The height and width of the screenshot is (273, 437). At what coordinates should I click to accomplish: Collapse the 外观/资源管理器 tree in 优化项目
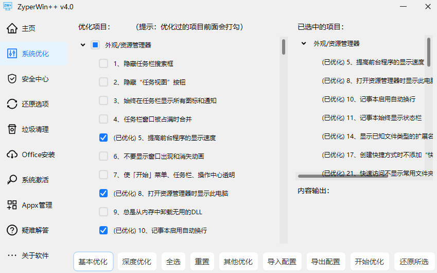click(83, 45)
